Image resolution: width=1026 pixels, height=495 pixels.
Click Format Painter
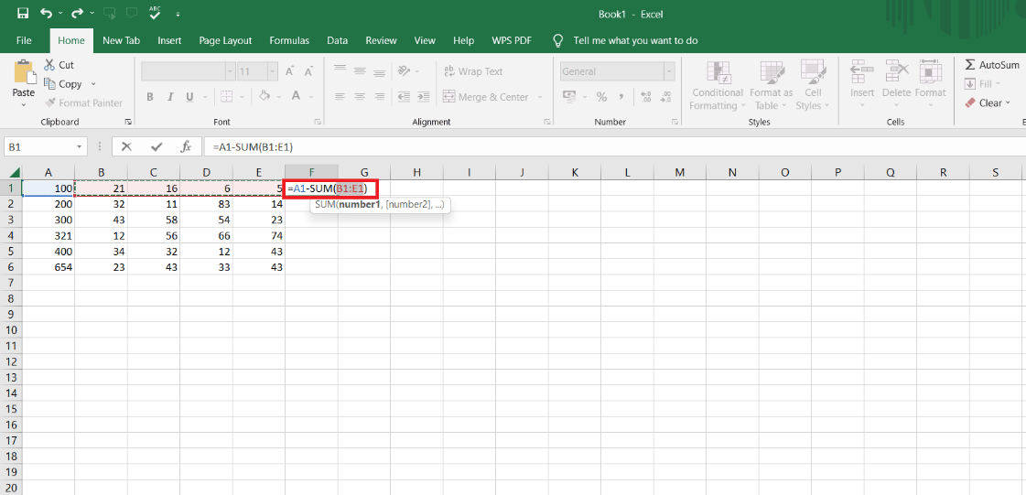pyautogui.click(x=84, y=102)
